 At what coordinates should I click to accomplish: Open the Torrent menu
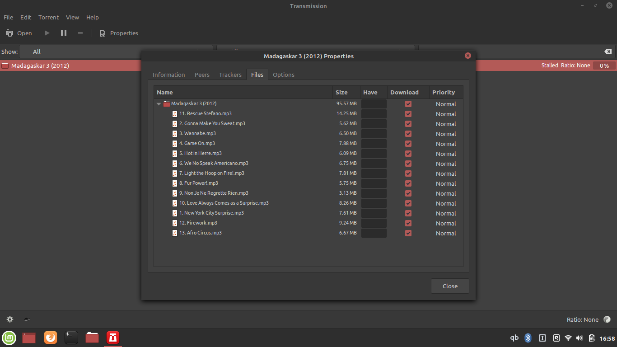[48, 17]
